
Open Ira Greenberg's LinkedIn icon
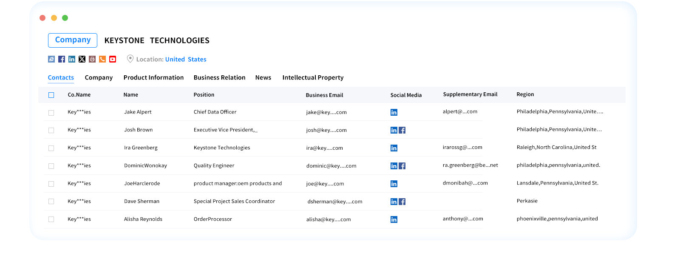(394, 148)
